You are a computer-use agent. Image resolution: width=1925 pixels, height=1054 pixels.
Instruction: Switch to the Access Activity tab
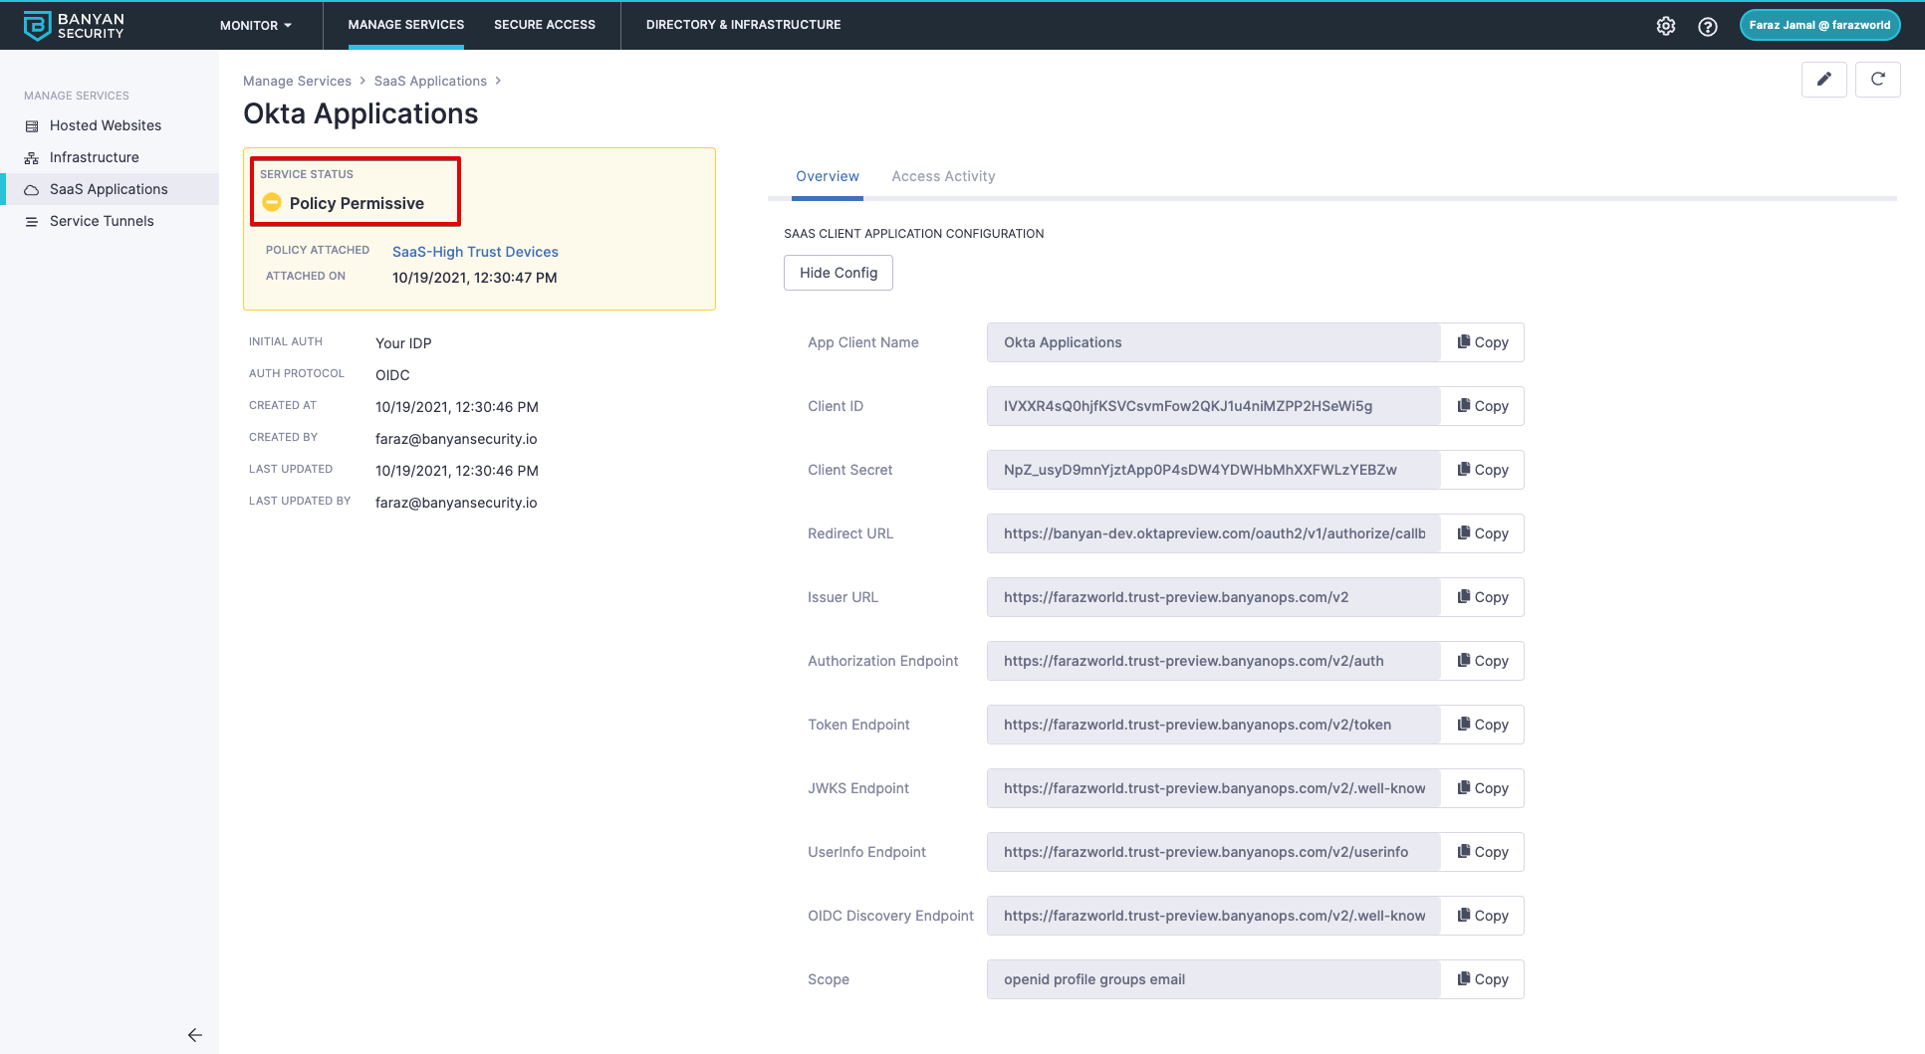pyautogui.click(x=943, y=176)
